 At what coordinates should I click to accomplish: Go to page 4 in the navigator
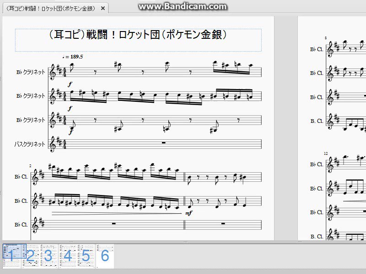point(68,256)
